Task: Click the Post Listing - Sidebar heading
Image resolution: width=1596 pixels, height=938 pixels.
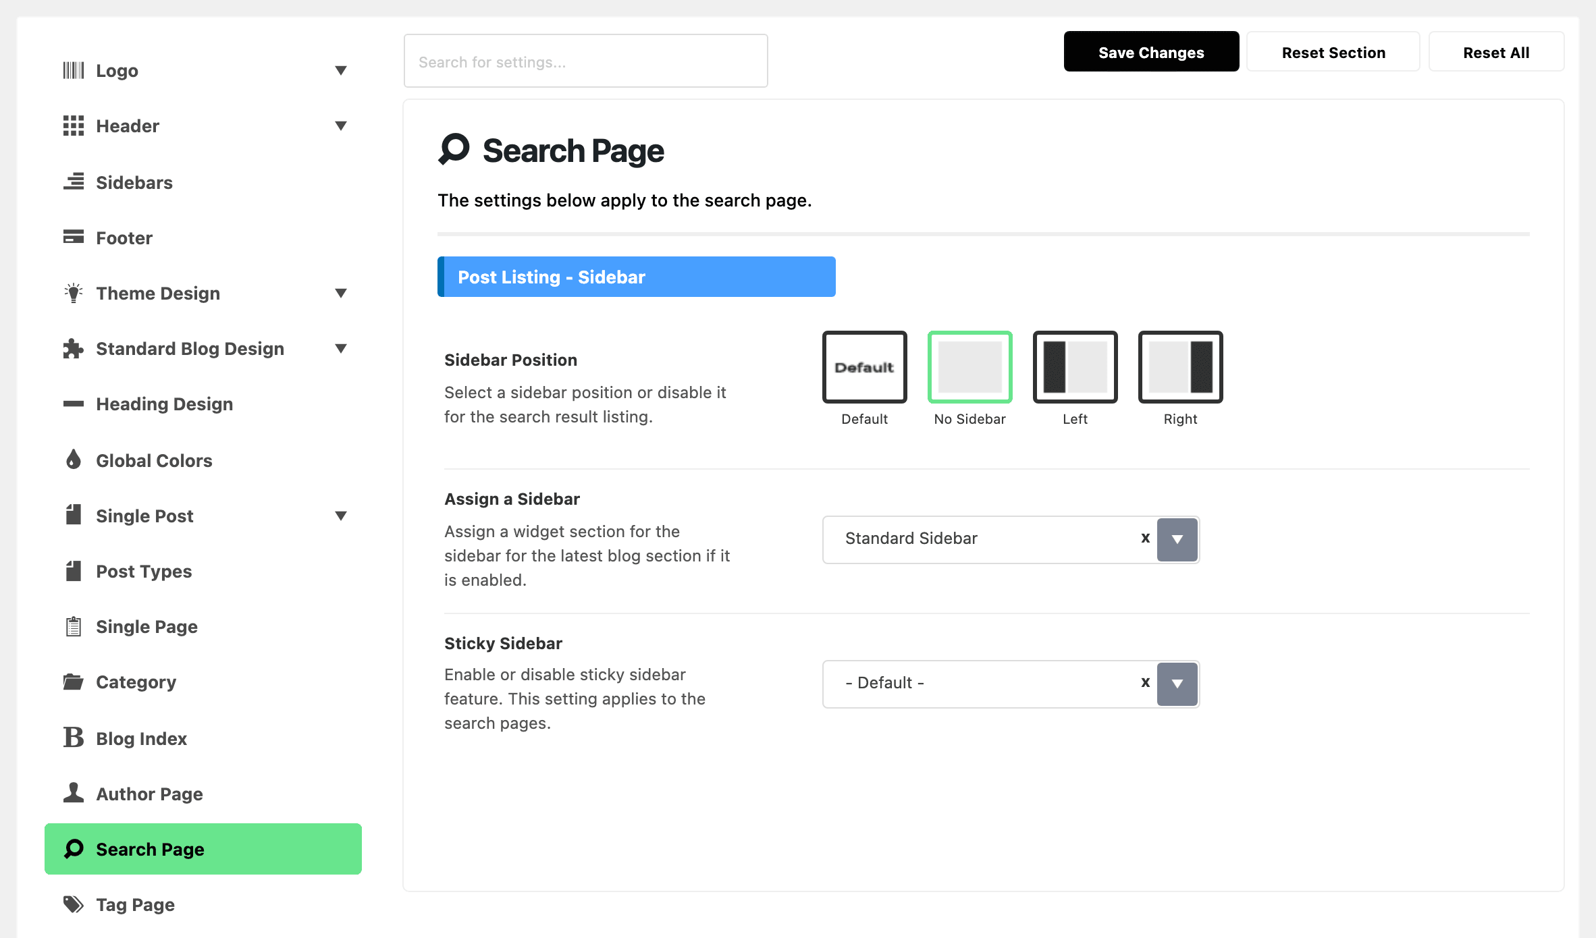Action: coord(637,277)
